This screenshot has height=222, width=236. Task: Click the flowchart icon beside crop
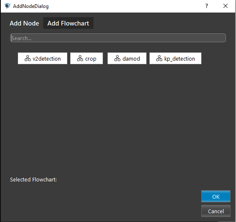click(x=80, y=58)
